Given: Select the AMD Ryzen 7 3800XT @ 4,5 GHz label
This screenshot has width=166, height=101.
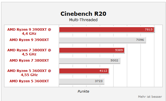Looking at the screenshot, I should (x=29, y=52).
